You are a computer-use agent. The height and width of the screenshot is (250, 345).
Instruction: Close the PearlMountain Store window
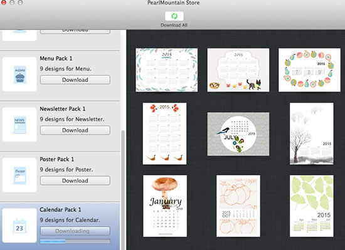4,3
